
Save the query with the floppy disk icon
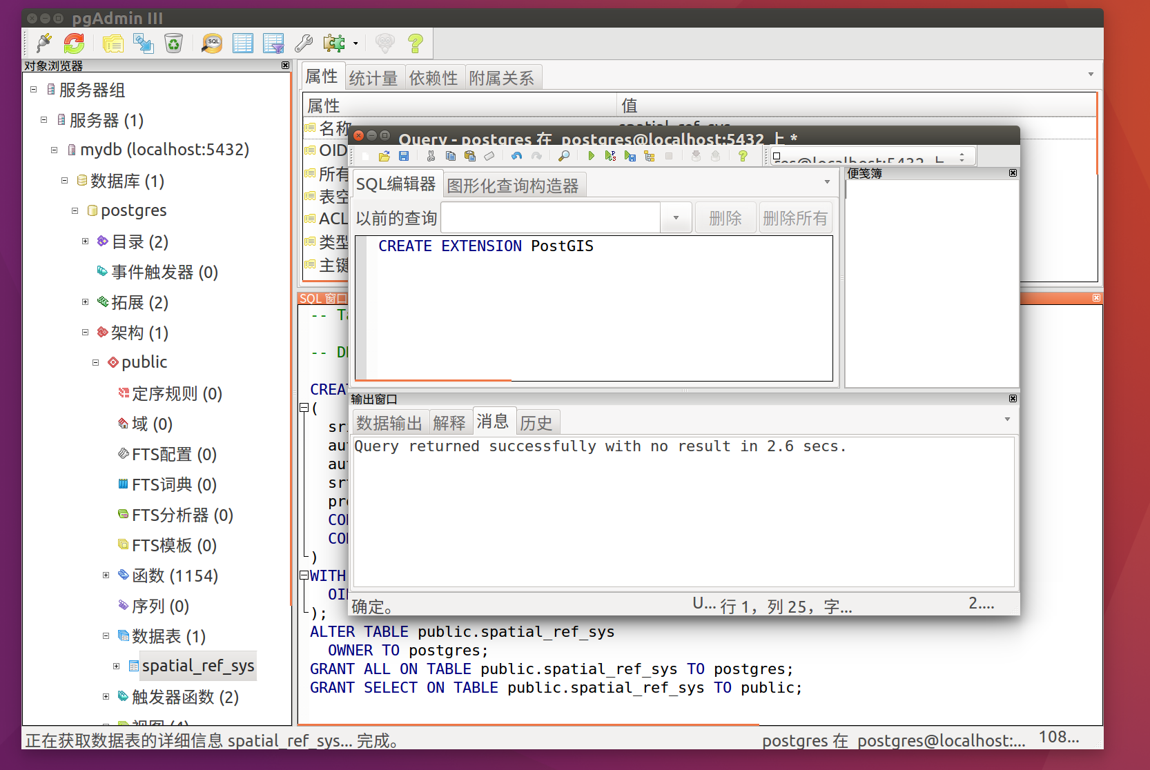coord(404,156)
